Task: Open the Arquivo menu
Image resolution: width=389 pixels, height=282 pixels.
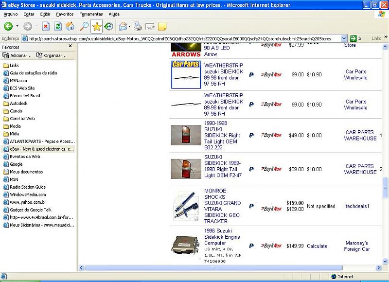Action: (x=10, y=14)
